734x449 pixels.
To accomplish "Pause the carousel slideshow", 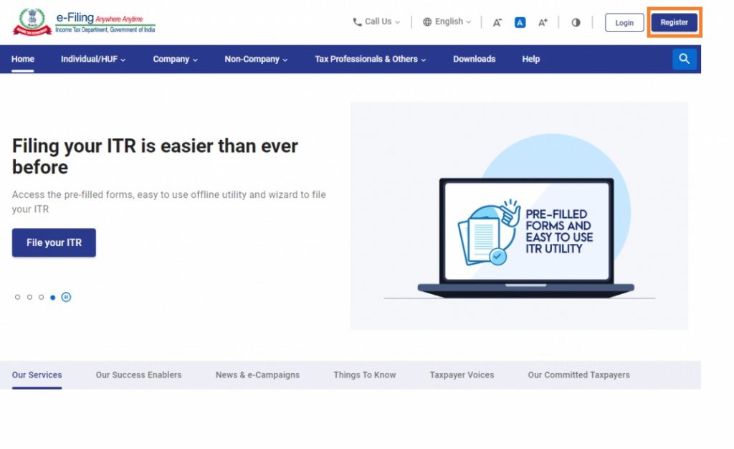I will pyautogui.click(x=66, y=297).
